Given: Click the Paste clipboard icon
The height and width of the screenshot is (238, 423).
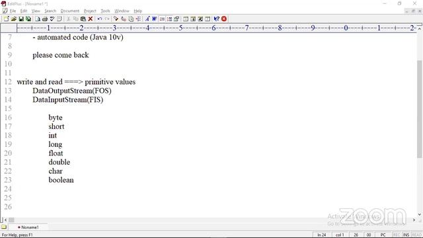Looking at the screenshot, I should [x=83, y=19].
